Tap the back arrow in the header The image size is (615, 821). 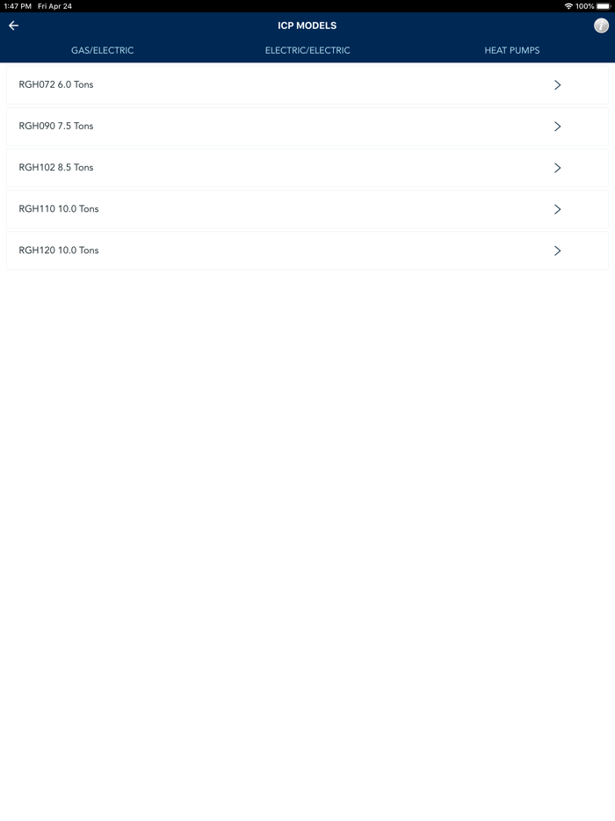13,25
